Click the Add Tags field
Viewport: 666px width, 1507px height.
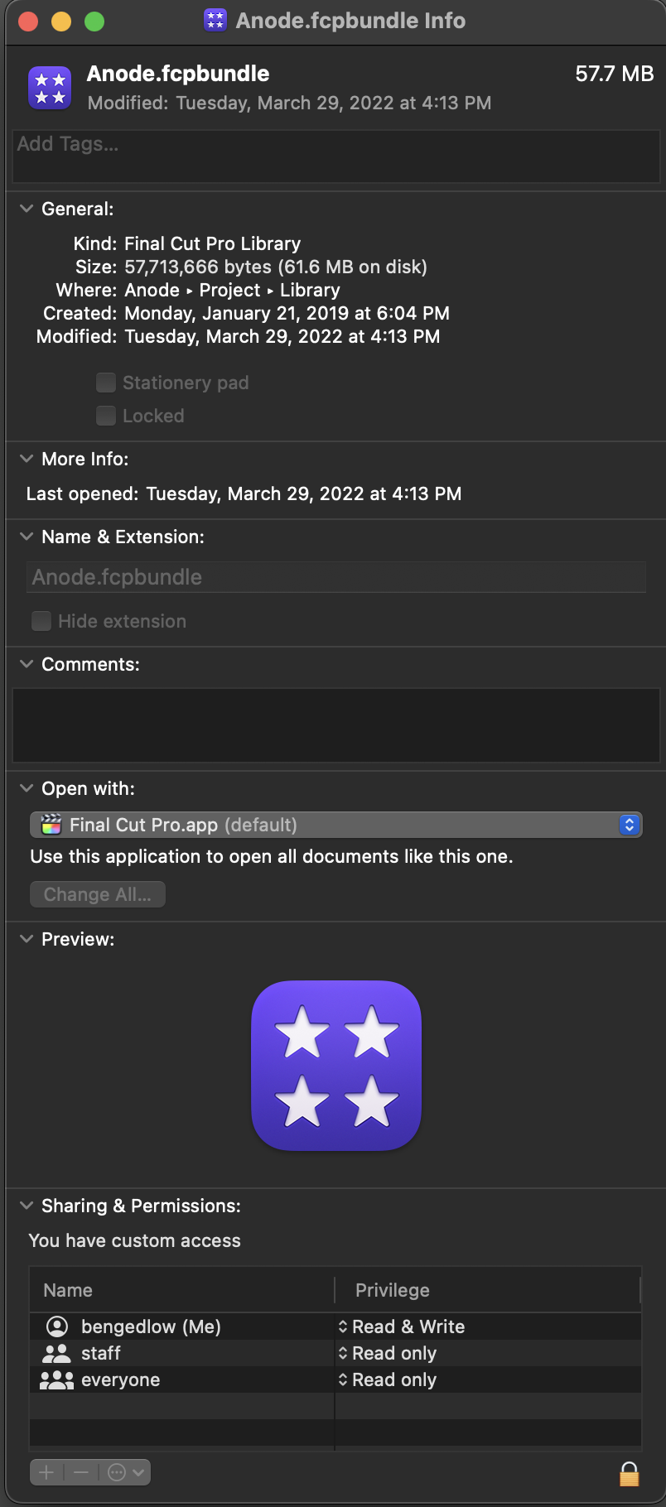pos(335,155)
